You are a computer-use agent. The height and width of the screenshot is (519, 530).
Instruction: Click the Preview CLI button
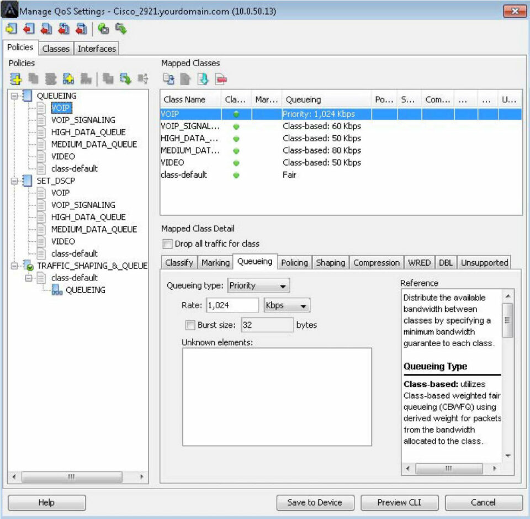(399, 502)
